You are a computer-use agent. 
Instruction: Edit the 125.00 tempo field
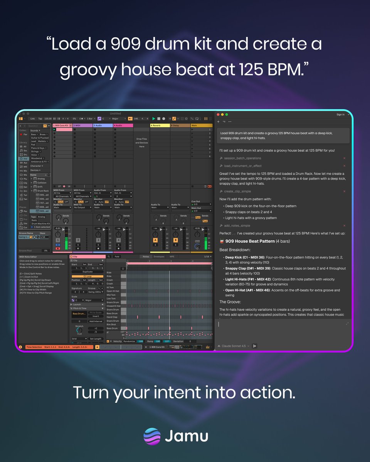pos(48,119)
